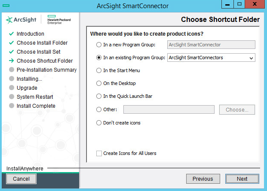Click the Next button
The width and height of the screenshot is (267, 191).
(x=242, y=179)
